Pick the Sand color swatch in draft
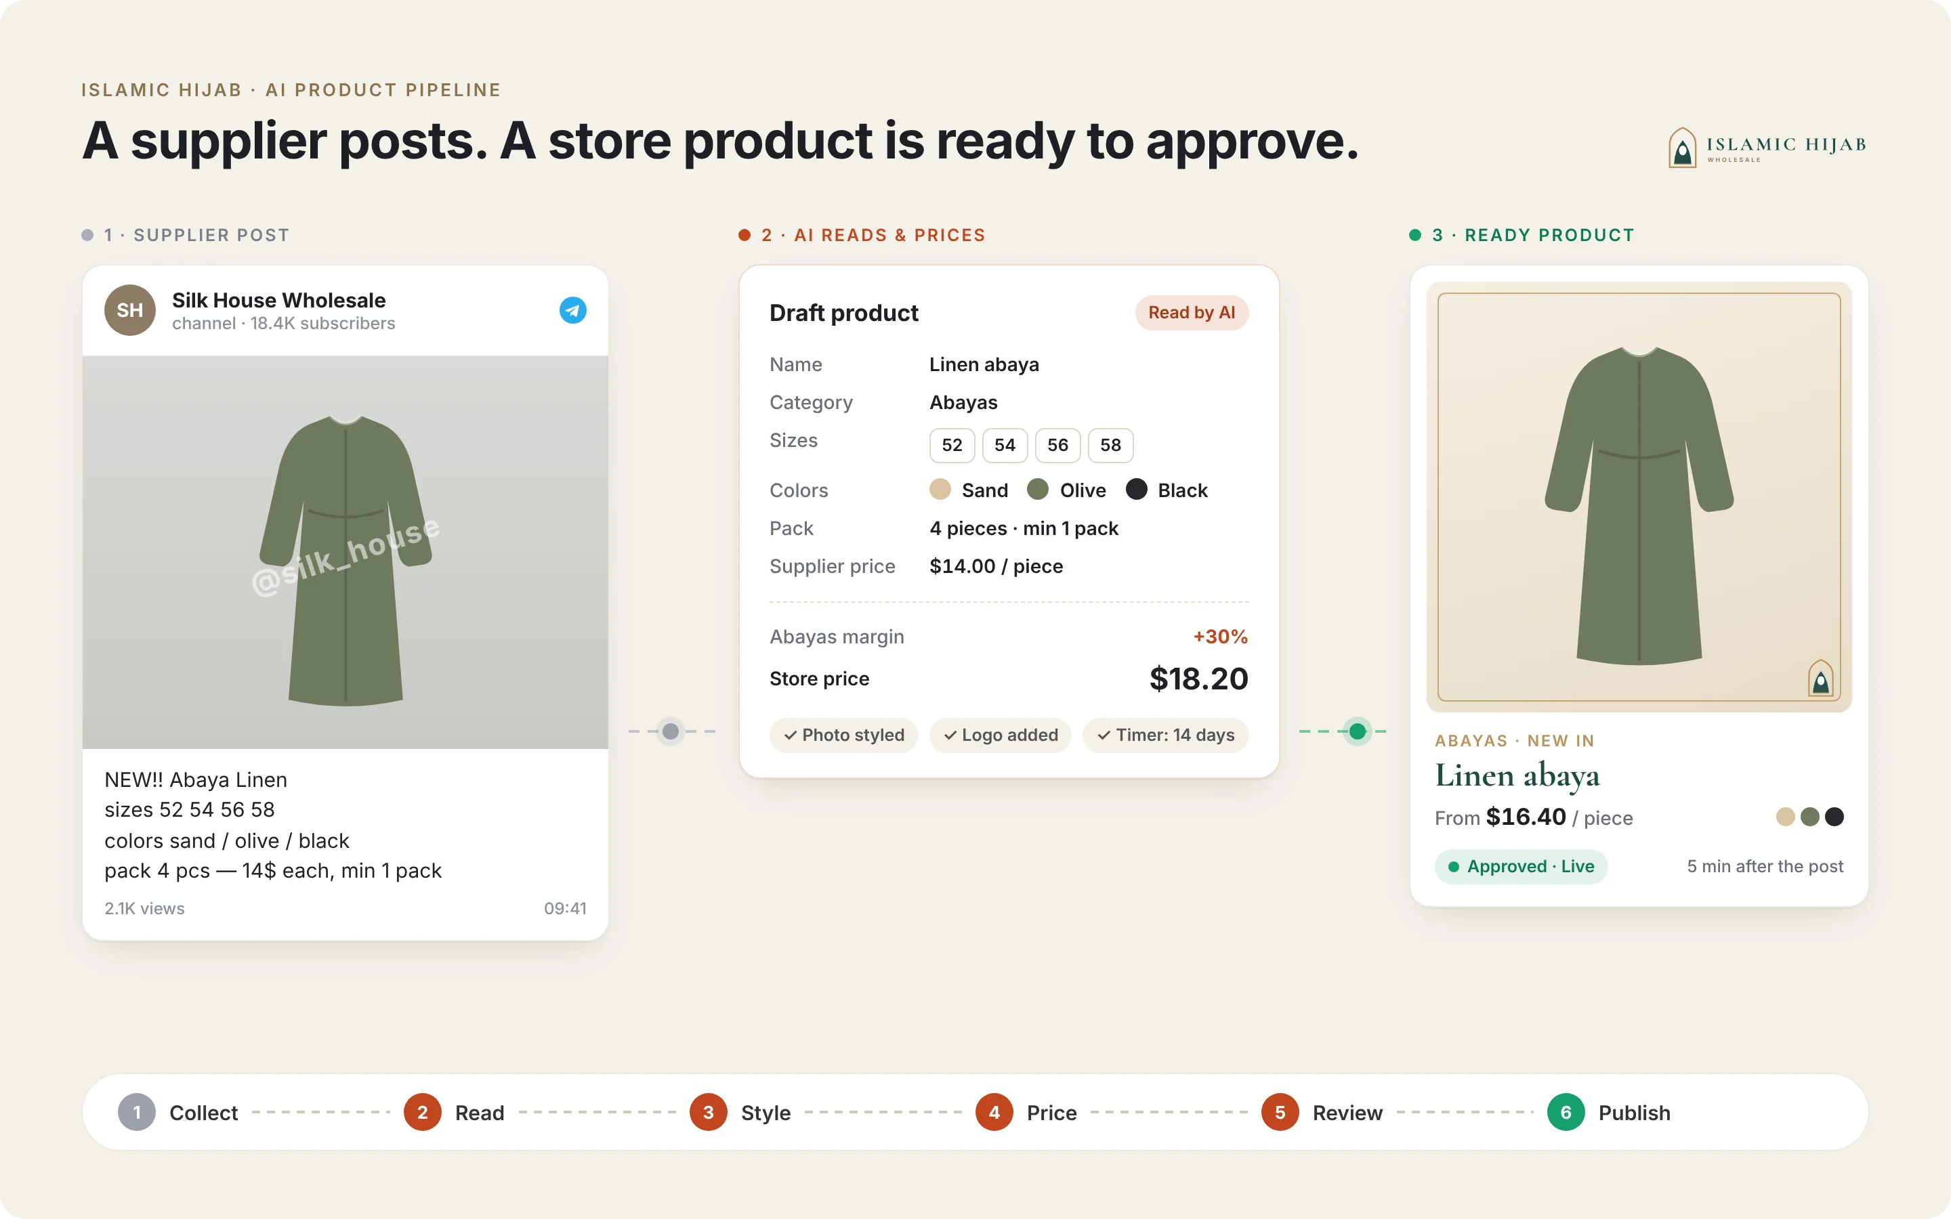 (940, 490)
